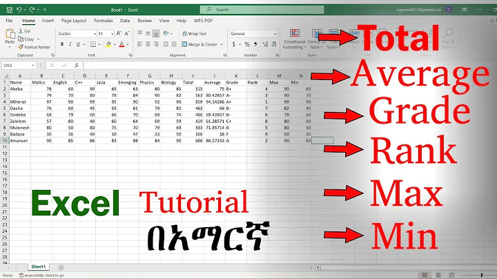This screenshot has width=497, height=279.
Task: Open fill color dropdown arrow
Action: tap(115, 44)
